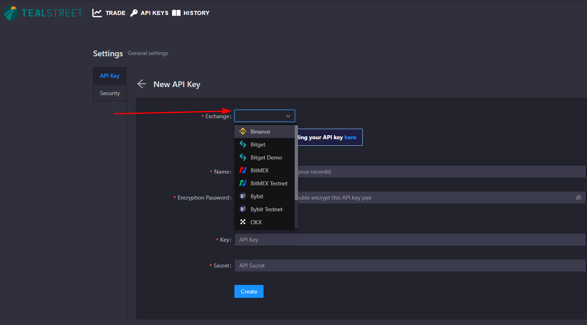Click the 'Name:' field label
This screenshot has height=325, width=587.
(x=223, y=172)
